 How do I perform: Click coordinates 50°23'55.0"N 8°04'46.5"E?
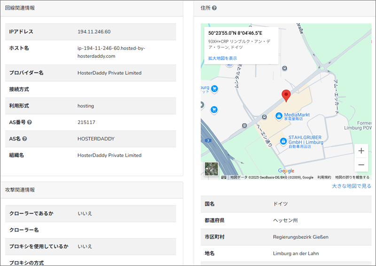click(x=235, y=33)
